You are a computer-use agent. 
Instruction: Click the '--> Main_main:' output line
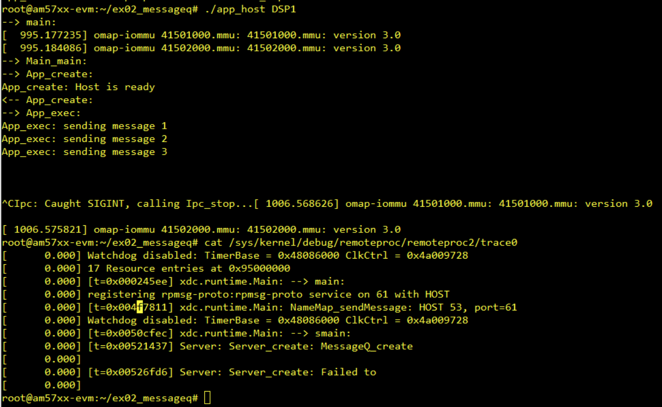tap(44, 61)
